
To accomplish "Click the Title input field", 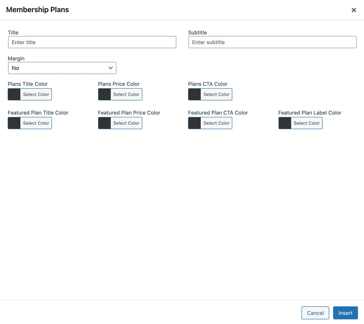I will coord(92,42).
